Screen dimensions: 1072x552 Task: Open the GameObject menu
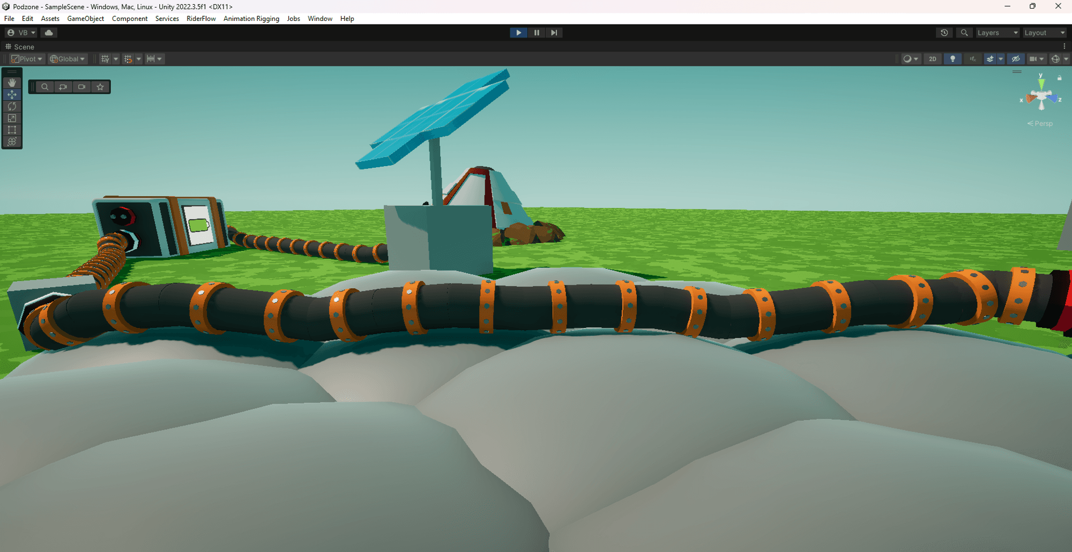[x=86, y=18]
